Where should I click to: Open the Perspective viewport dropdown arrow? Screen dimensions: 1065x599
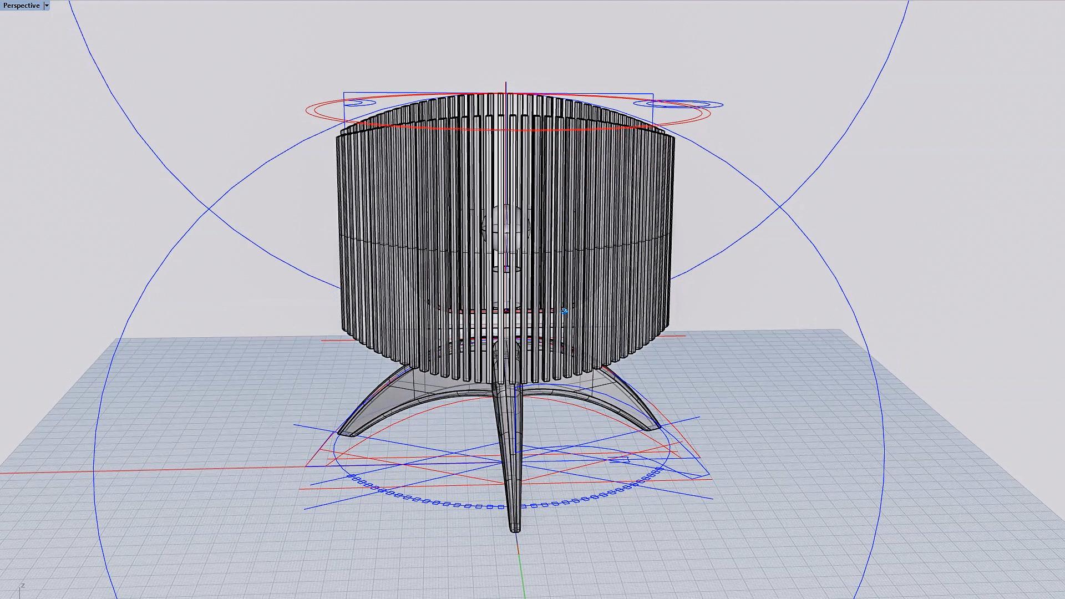pos(47,6)
